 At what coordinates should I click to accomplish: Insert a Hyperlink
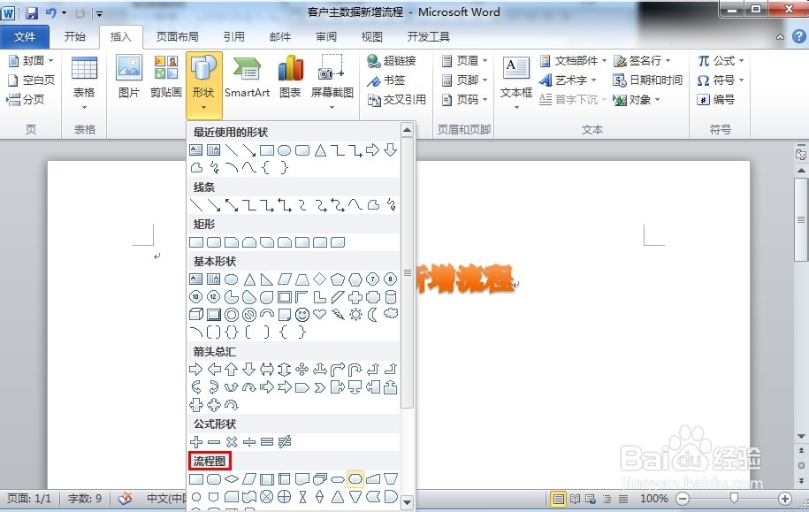pyautogui.click(x=396, y=60)
